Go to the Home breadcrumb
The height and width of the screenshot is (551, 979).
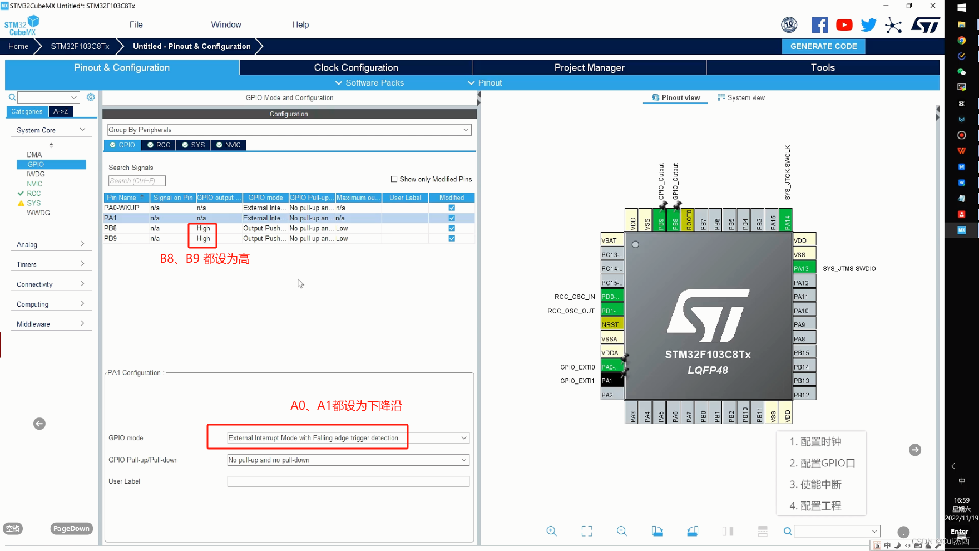pos(18,46)
